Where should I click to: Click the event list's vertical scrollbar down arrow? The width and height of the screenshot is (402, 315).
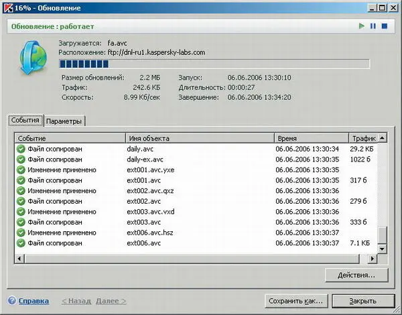[382, 248]
